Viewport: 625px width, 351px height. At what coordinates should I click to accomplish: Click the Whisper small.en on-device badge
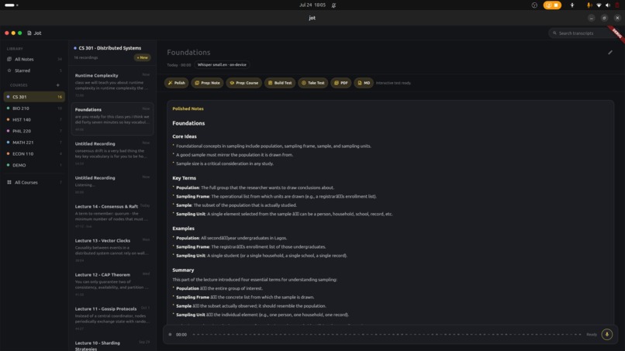coord(222,64)
